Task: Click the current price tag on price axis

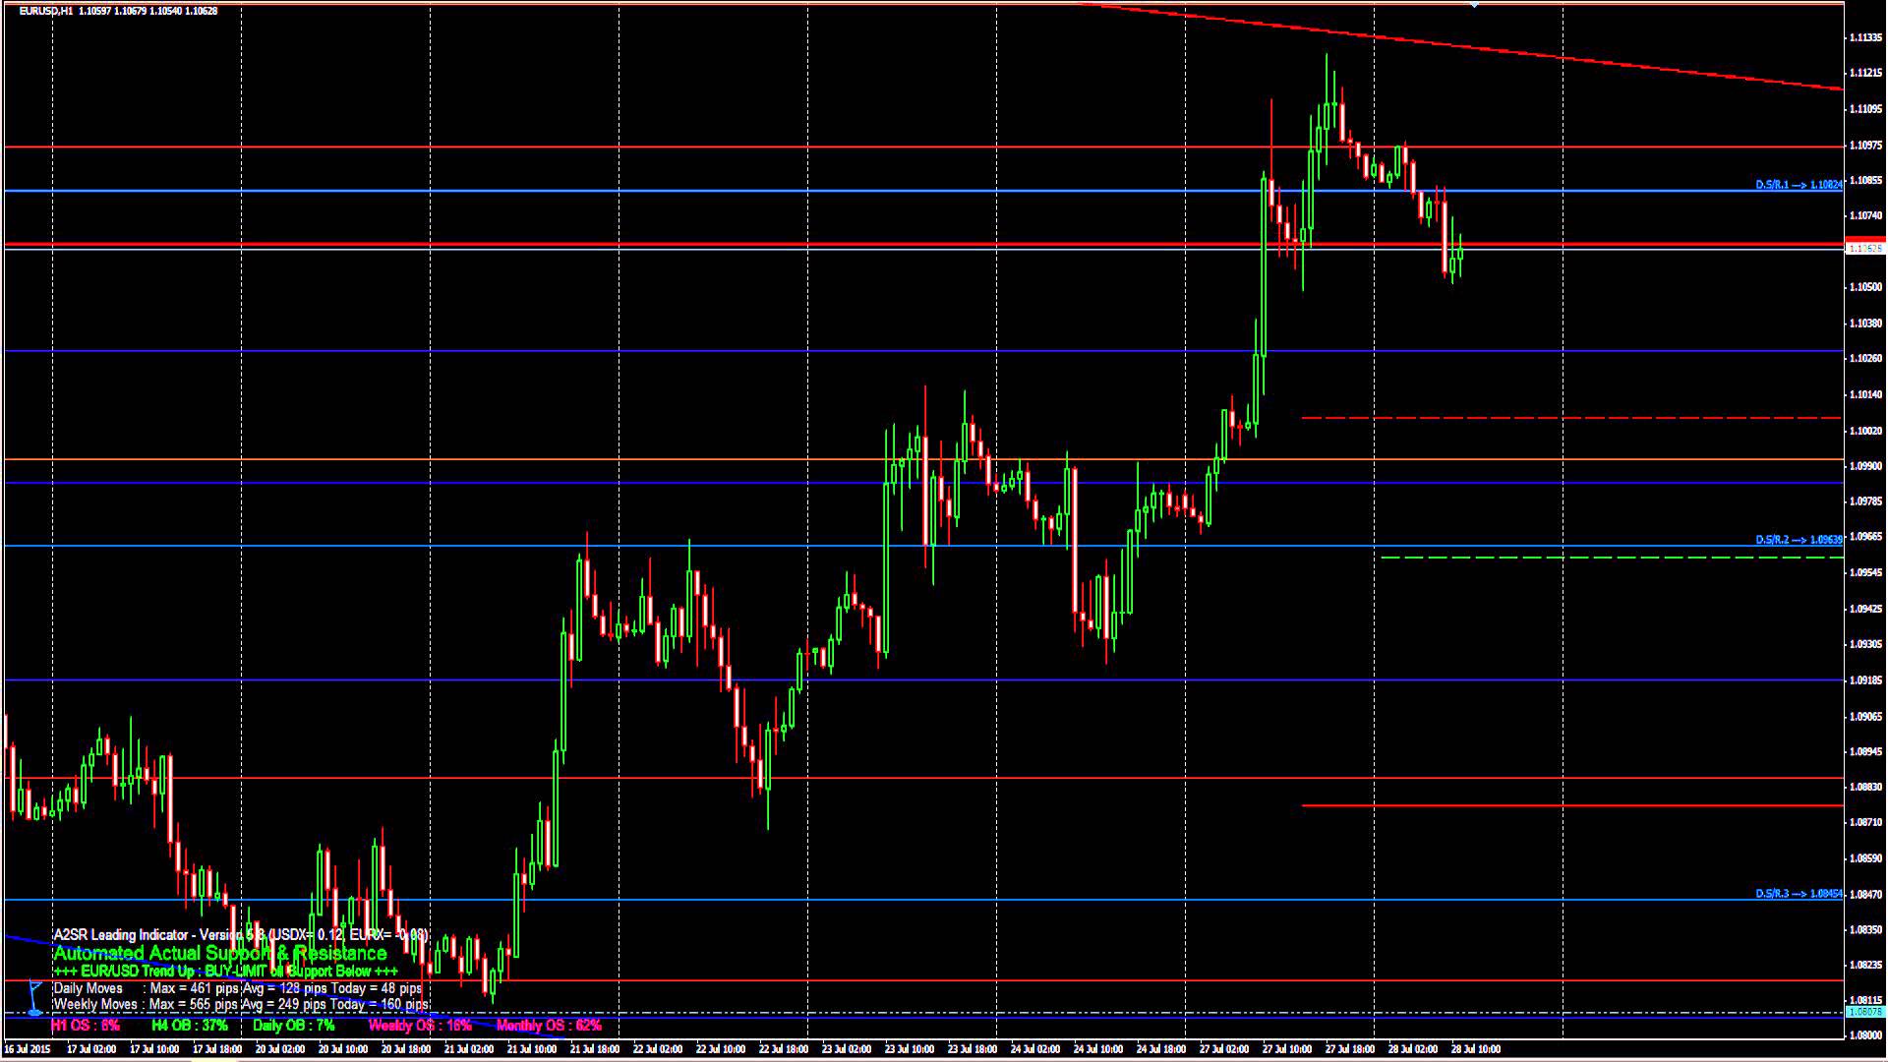Action: (x=1864, y=249)
